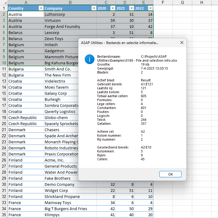Click the OK button in dialog
This screenshot has height=218, width=218.
[x=170, y=174]
